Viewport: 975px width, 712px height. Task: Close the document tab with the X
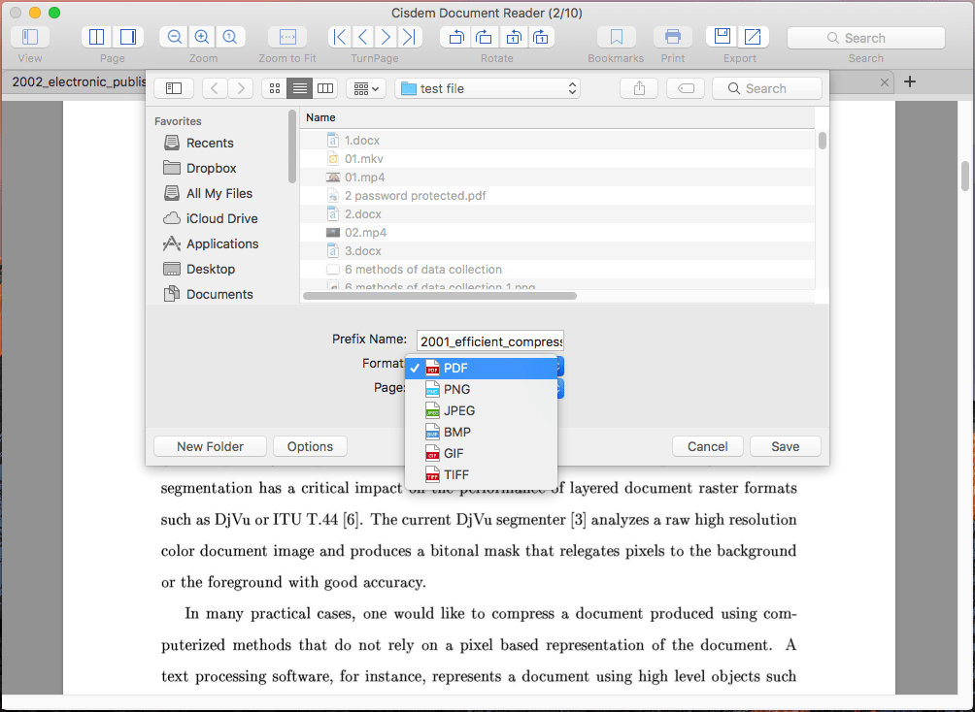885,82
